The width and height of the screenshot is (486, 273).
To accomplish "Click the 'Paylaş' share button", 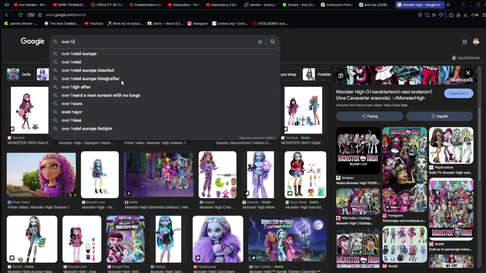I will 369,116.
